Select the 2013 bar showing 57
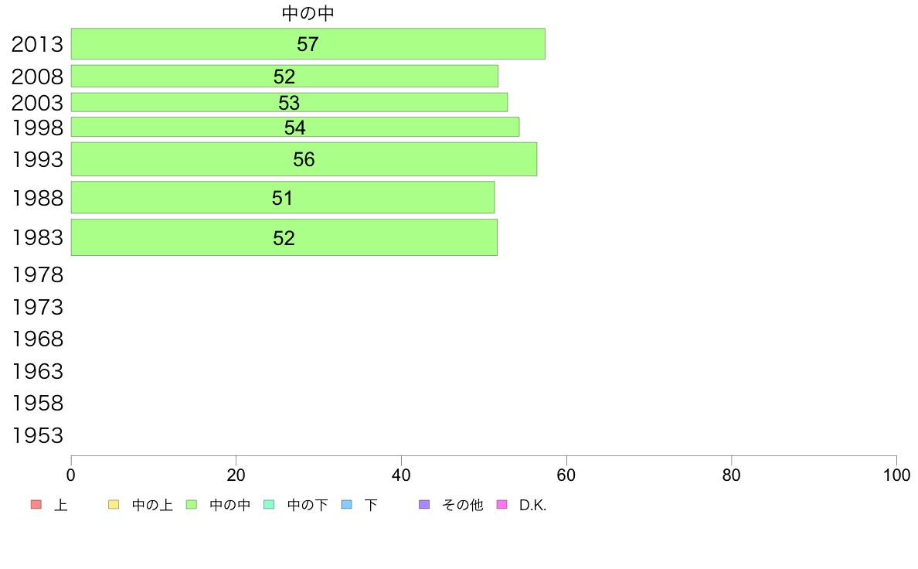Viewport: 918px width, 569px height. 308,44
